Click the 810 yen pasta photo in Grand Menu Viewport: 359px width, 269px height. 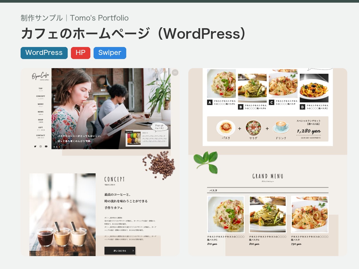pyautogui.click(x=226, y=214)
